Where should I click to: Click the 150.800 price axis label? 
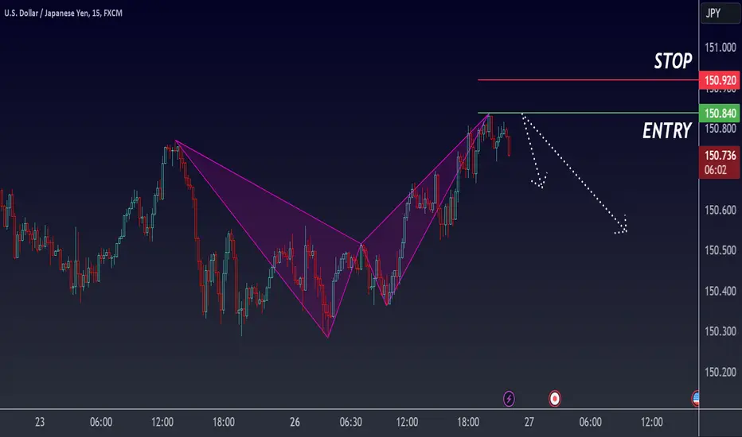pyautogui.click(x=721, y=129)
